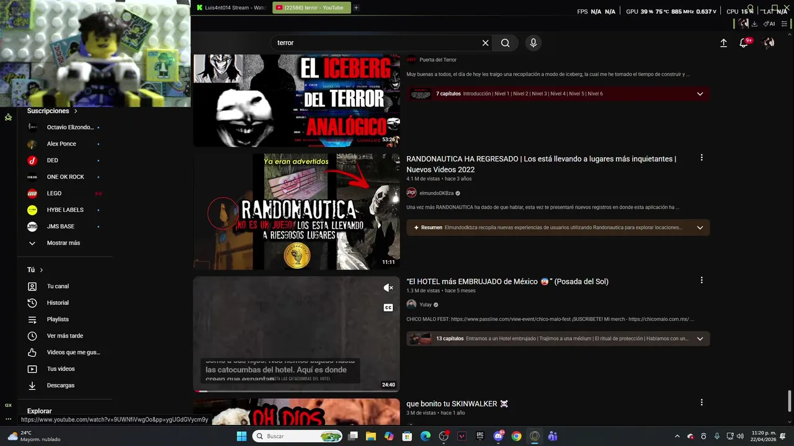Clear the 'terror' search text with X

point(485,43)
